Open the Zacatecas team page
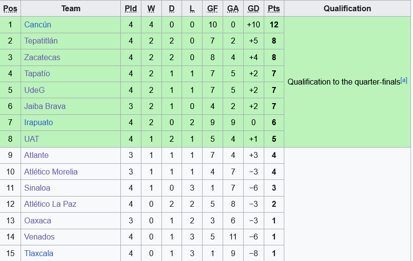This screenshot has height=261, width=413. click(x=42, y=57)
